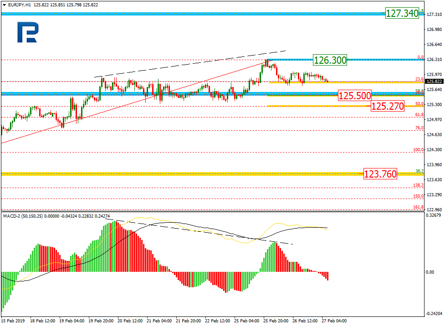This screenshot has width=445, height=326.
Task: Click the 138.2 Fibonacci level label
Action: click(x=418, y=185)
